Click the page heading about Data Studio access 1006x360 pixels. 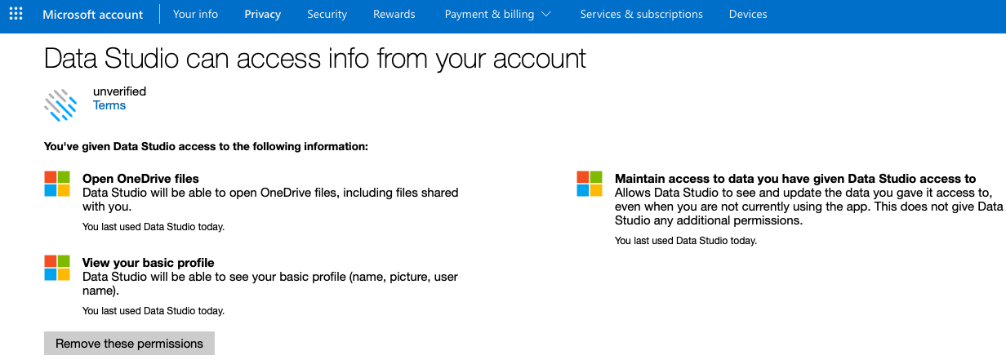coord(315,59)
